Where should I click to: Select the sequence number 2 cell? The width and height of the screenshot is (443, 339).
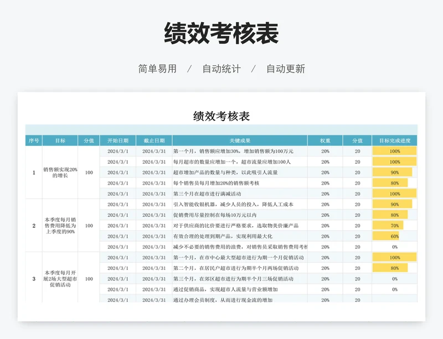[34, 226]
